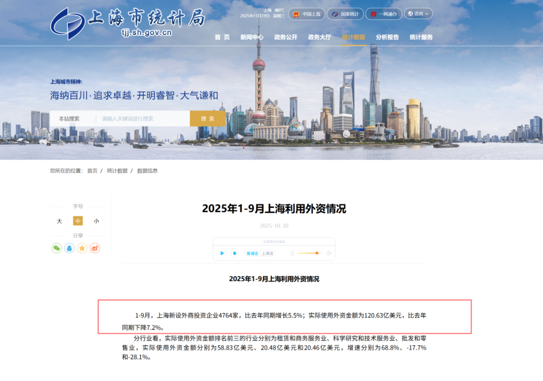The width and height of the screenshot is (543, 381).
Task: Set font size to 大
Action: pyautogui.click(x=59, y=221)
